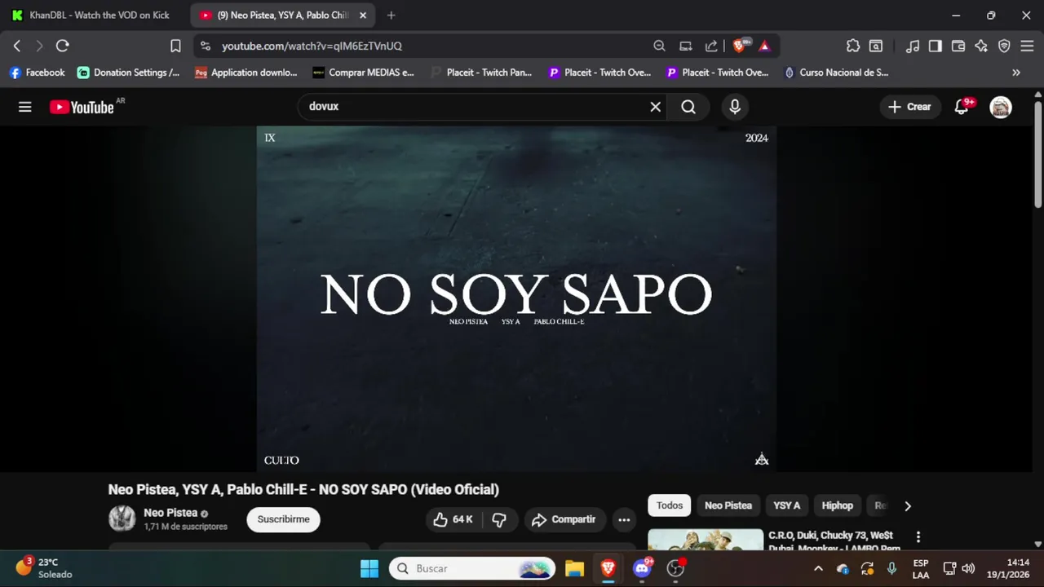Open the C.R.O, Duki suggested video thumbnail

coord(706,540)
